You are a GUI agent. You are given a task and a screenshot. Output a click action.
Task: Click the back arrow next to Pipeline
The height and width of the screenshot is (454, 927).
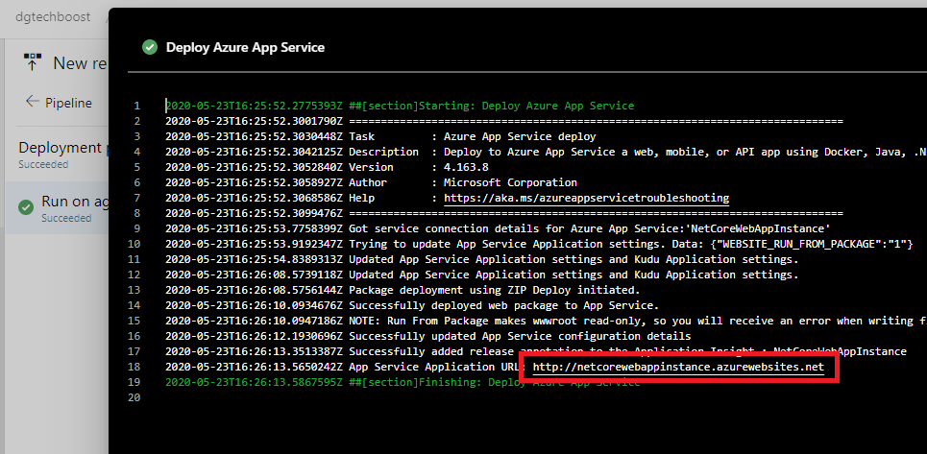point(33,102)
